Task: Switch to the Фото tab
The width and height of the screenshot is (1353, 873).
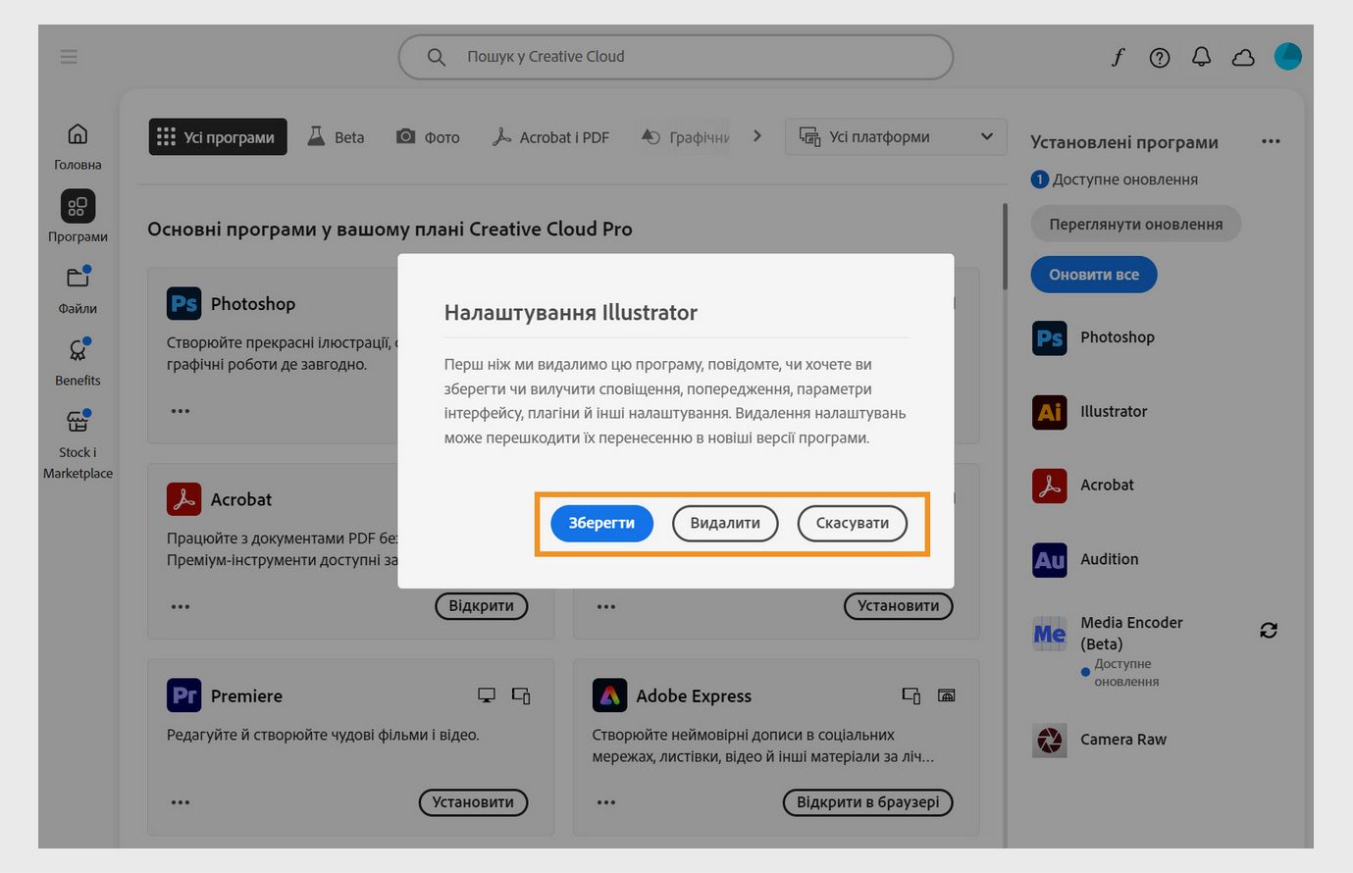Action: click(x=428, y=137)
